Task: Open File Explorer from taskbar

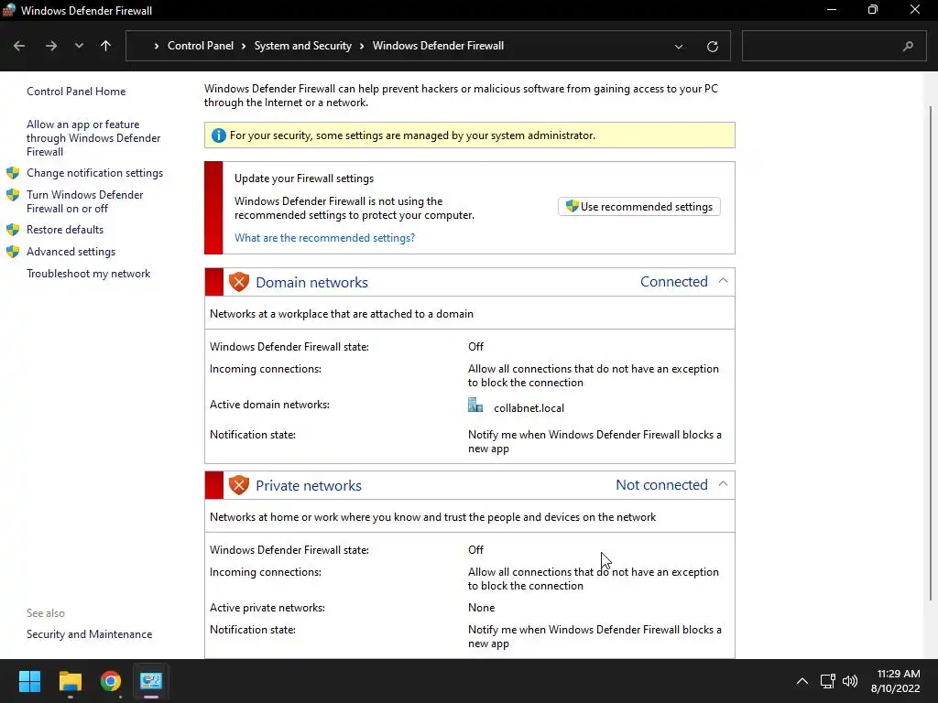Action: click(70, 681)
